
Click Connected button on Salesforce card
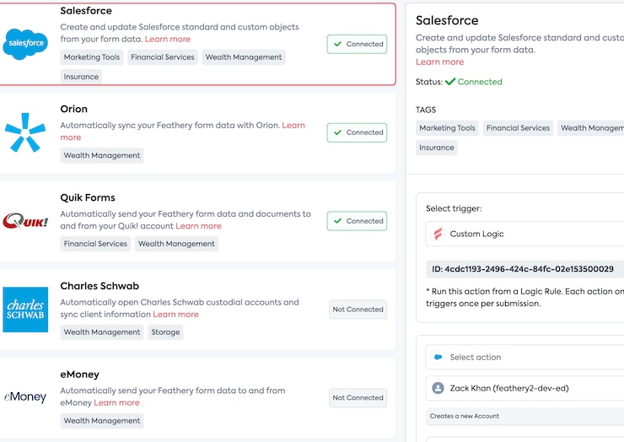click(357, 44)
